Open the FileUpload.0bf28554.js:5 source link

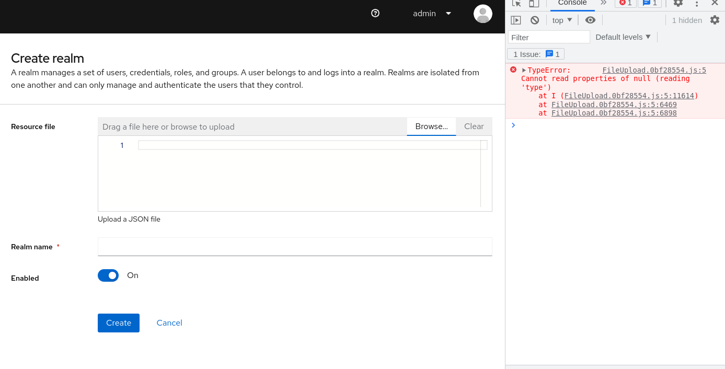pos(654,70)
